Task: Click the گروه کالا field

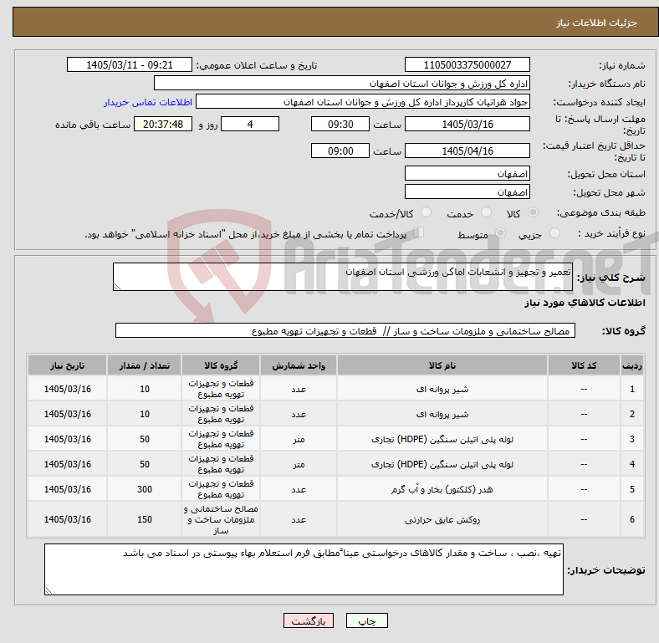Action: pyautogui.click(x=345, y=330)
